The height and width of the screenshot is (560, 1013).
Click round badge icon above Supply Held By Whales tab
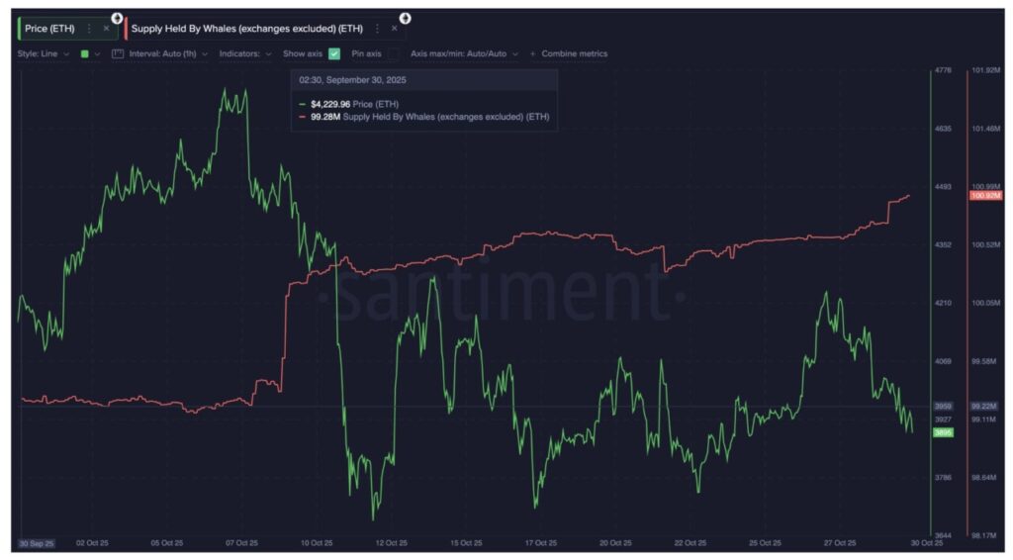(x=405, y=18)
